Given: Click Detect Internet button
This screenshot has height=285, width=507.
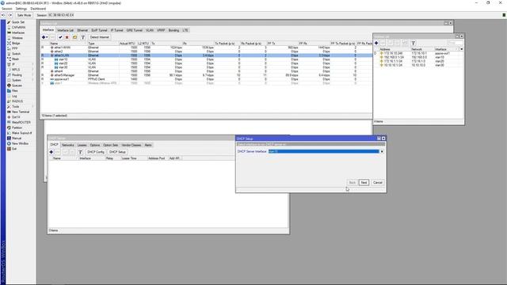Looking at the screenshot, I should click(x=100, y=37).
